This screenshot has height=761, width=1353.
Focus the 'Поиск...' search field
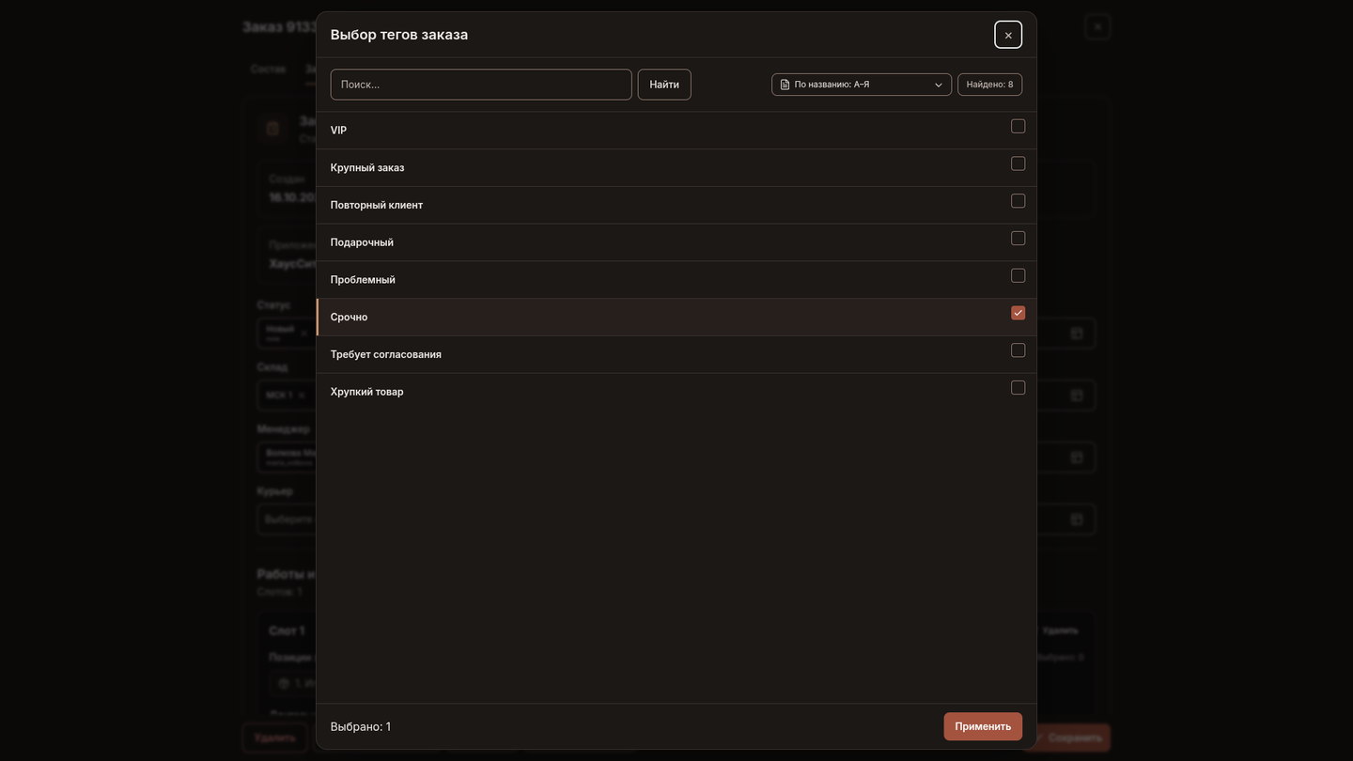tap(481, 85)
